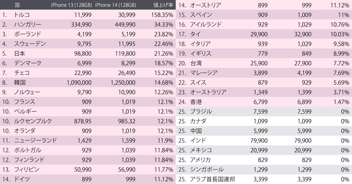The width and height of the screenshot is (352, 184).
Task: Select the トルコ country cell
Action: click(22, 15)
